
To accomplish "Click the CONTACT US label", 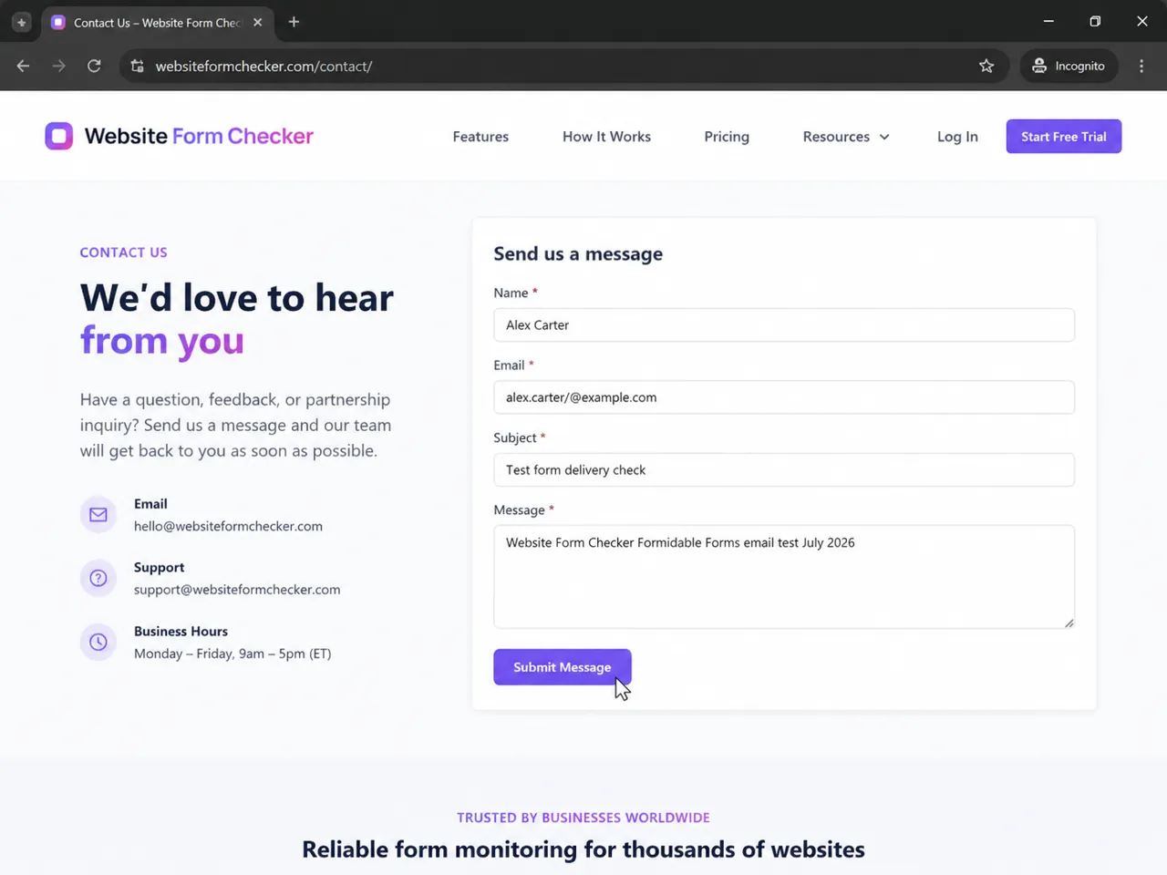I will point(123,252).
